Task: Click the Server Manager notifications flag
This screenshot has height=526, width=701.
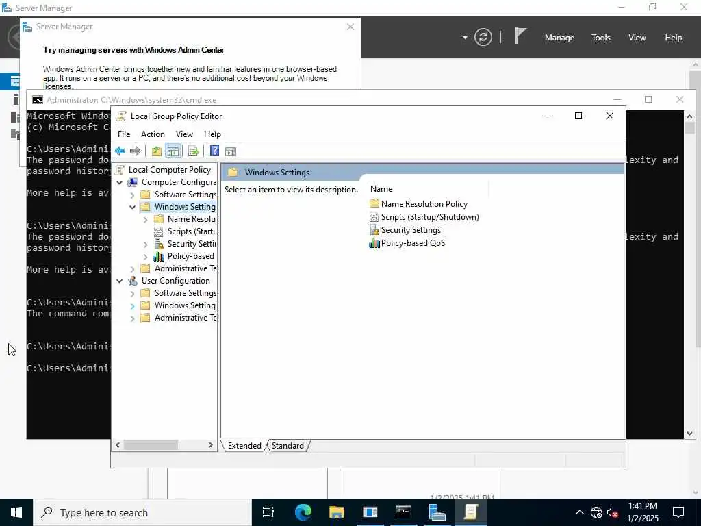Action: (520, 36)
